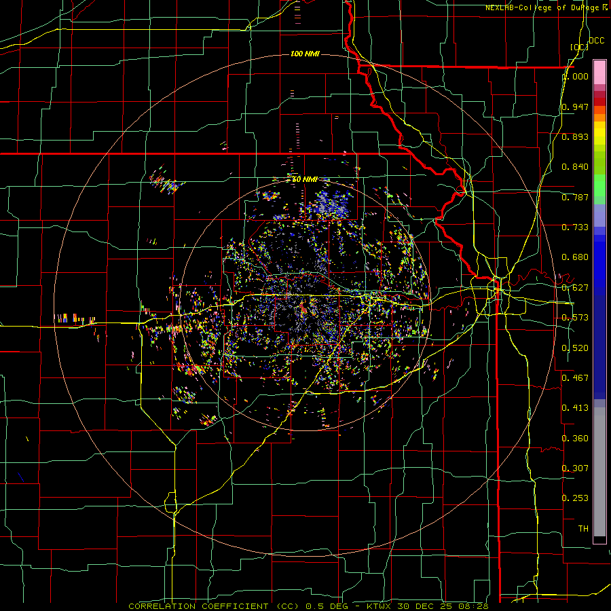Screen dimensions: 611x611
Task: Click the 0.733 legend value
Action: pyautogui.click(x=575, y=227)
